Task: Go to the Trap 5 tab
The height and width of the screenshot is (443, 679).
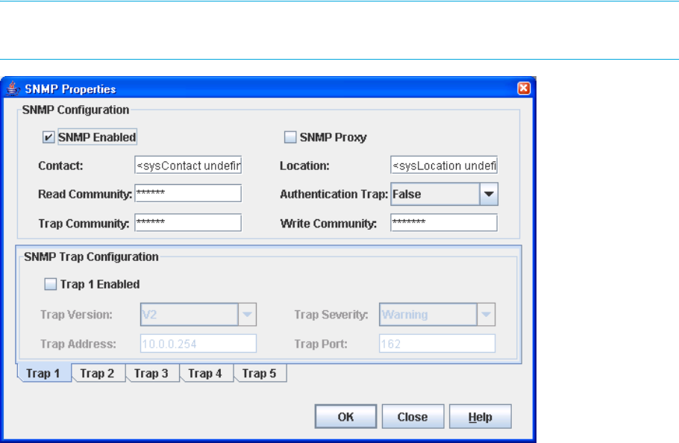Action: pyautogui.click(x=259, y=374)
